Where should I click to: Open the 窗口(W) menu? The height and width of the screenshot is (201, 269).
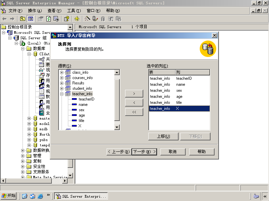pyautogui.click(x=93, y=11)
